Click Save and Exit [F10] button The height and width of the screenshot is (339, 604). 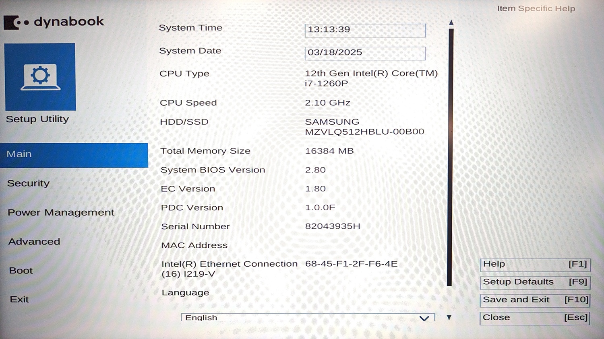coord(535,300)
